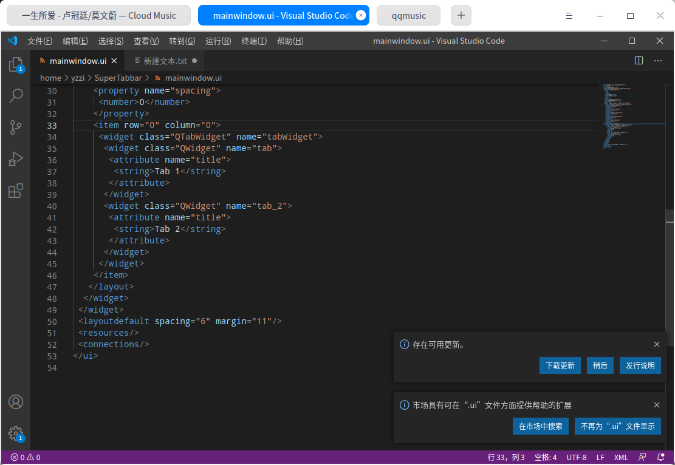
Task: Open notifications bell in status bar
Action: [x=661, y=457]
